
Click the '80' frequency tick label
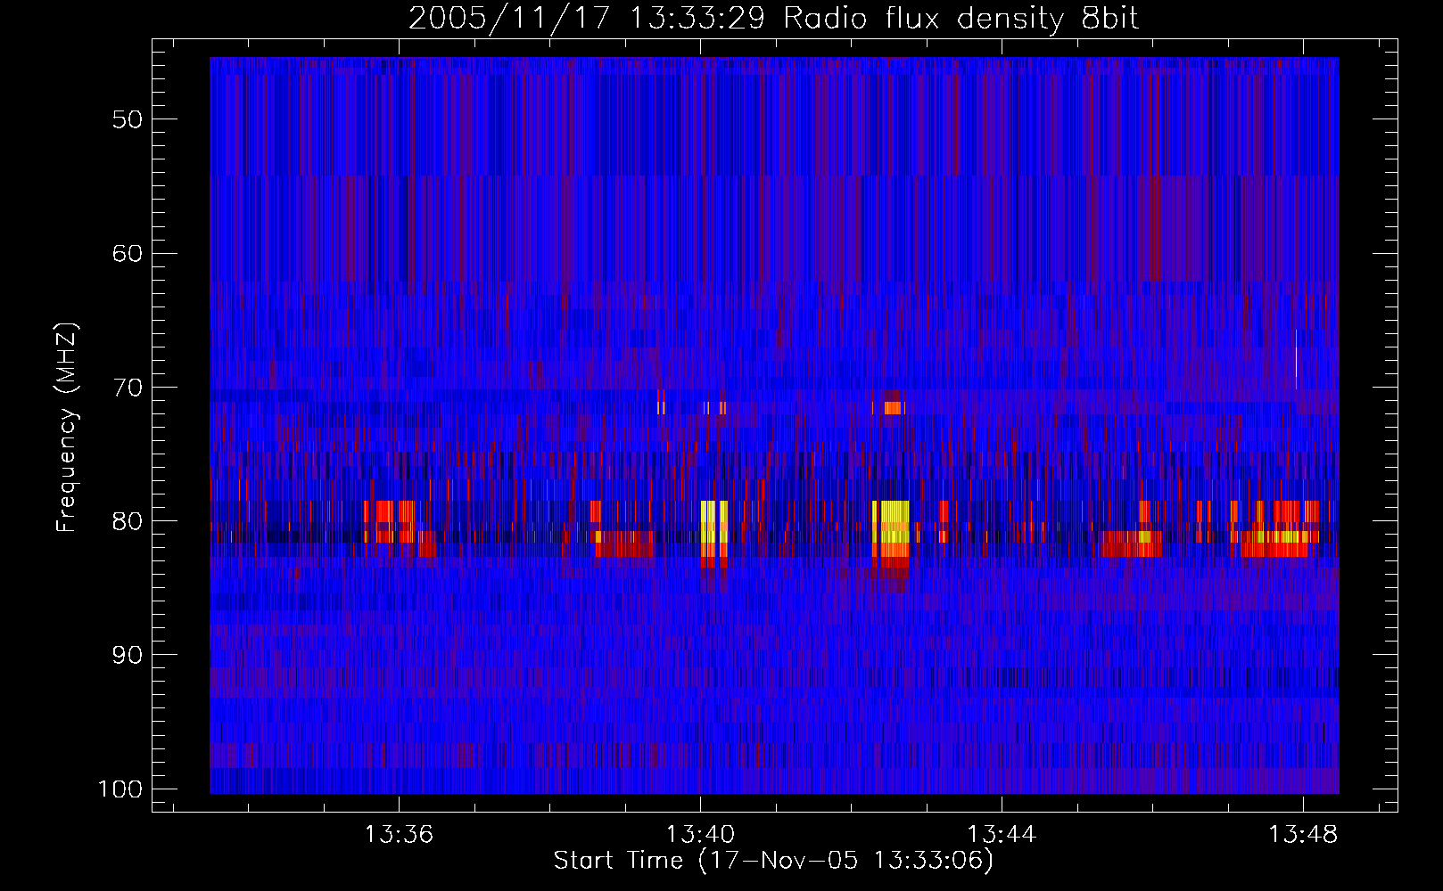coord(128,521)
